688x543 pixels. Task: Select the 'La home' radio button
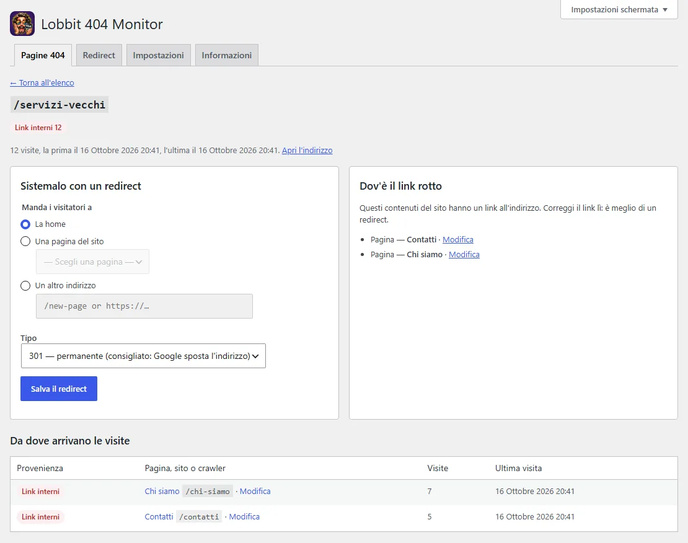click(25, 224)
